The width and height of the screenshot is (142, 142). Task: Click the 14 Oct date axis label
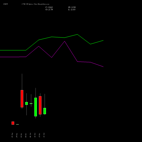(x=44, y=135)
